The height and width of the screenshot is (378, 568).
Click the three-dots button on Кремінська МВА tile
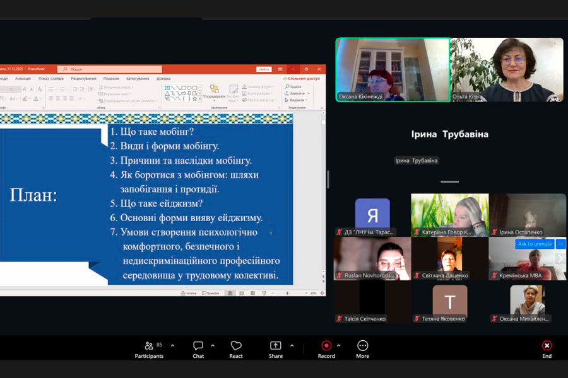(x=560, y=244)
